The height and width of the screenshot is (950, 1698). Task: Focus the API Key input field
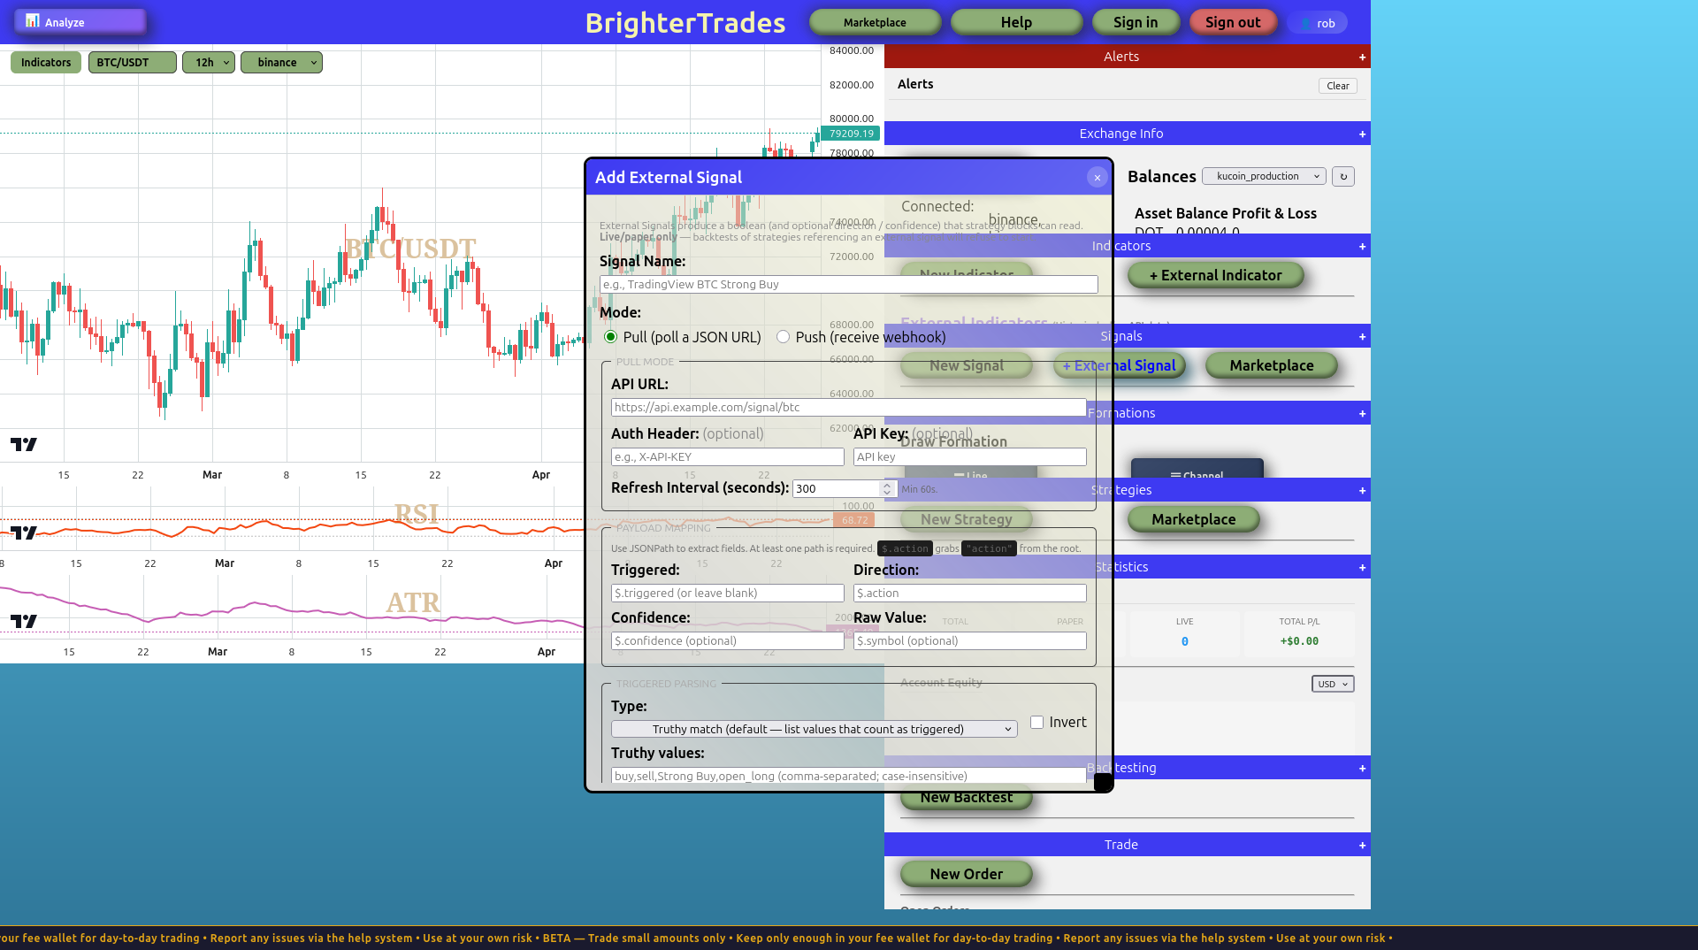point(969,457)
